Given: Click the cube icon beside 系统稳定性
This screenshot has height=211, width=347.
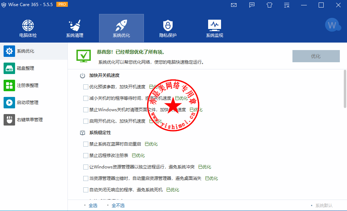Looking at the screenshot, I should 83,133.
